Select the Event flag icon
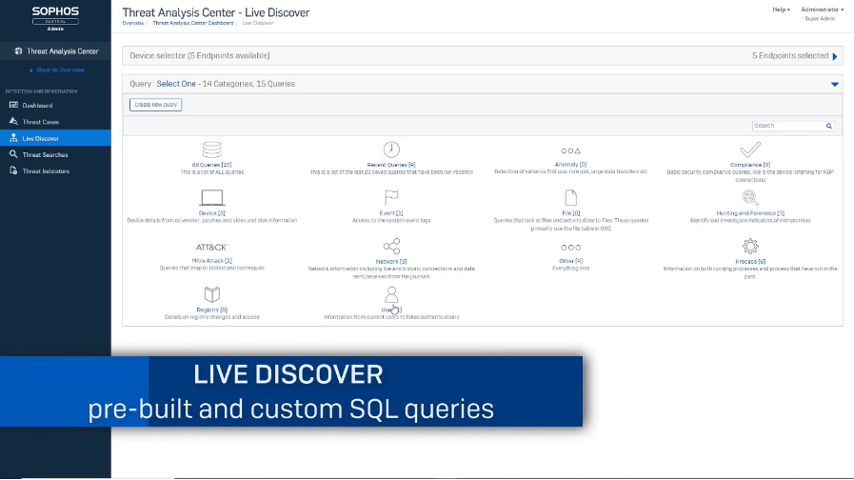This screenshot has height=480, width=854. point(391,198)
